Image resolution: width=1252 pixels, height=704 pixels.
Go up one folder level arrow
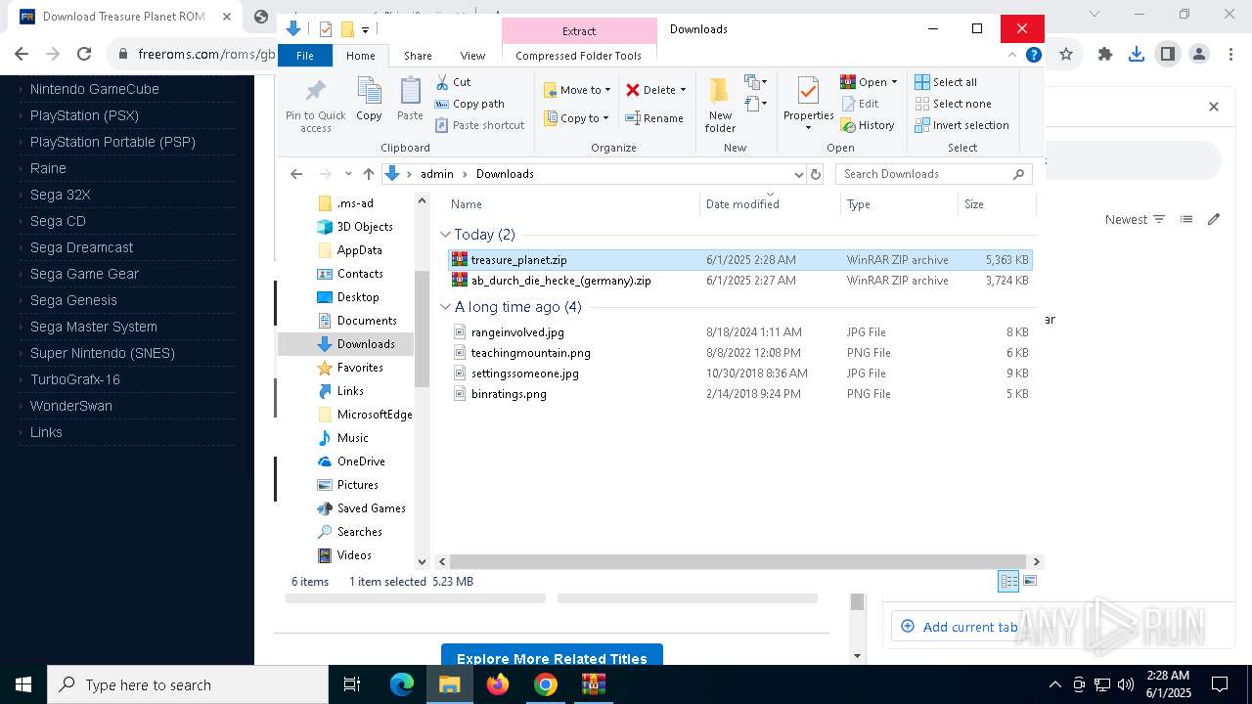pos(368,174)
